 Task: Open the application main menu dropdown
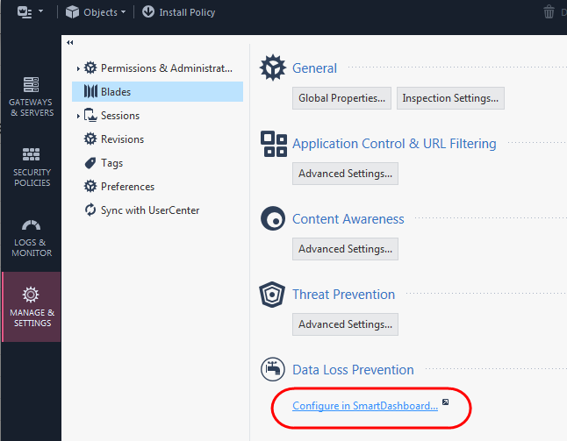click(30, 12)
